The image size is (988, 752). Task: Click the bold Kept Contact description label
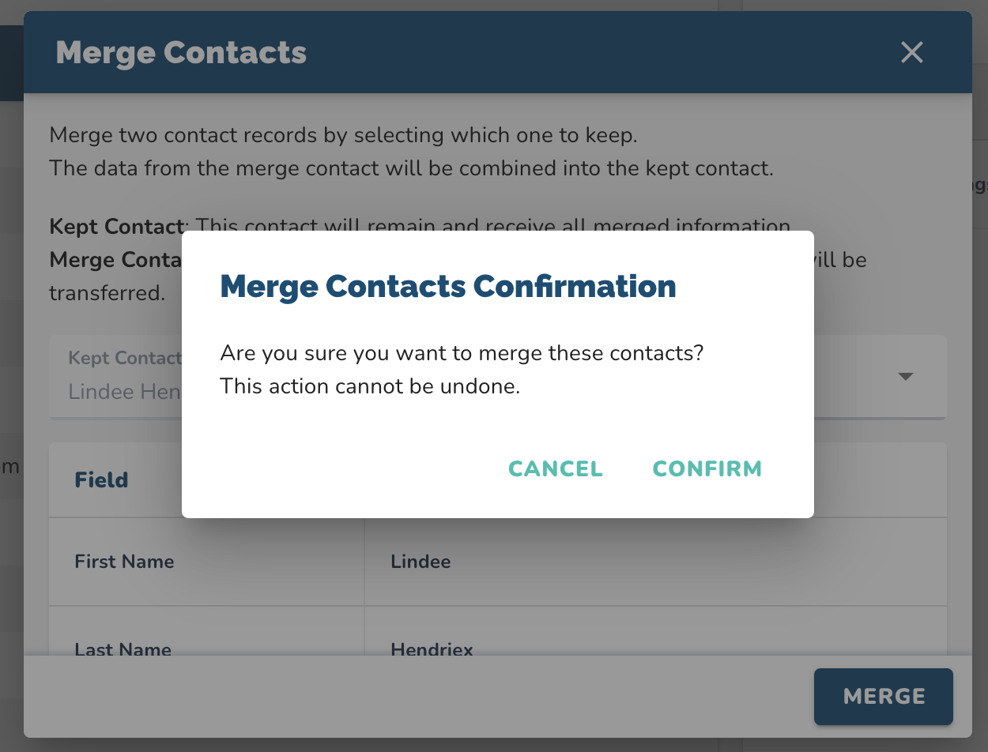point(118,227)
